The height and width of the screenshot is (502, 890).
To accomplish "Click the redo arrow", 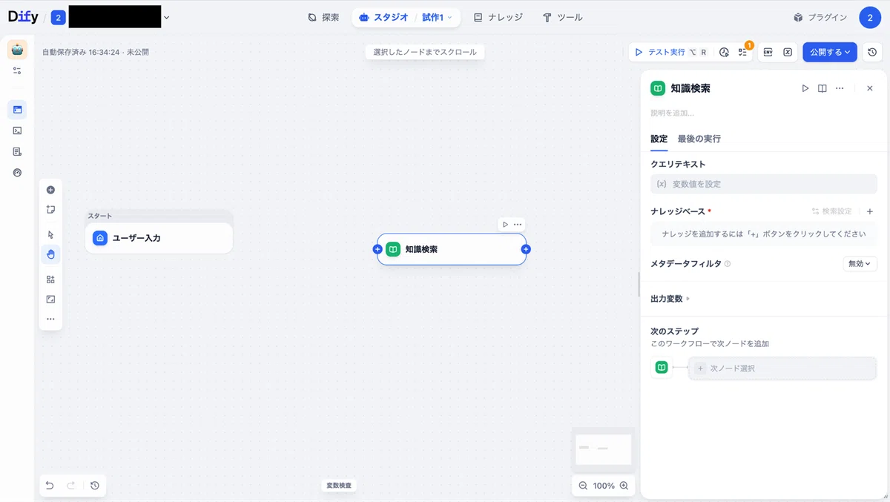I will (71, 486).
